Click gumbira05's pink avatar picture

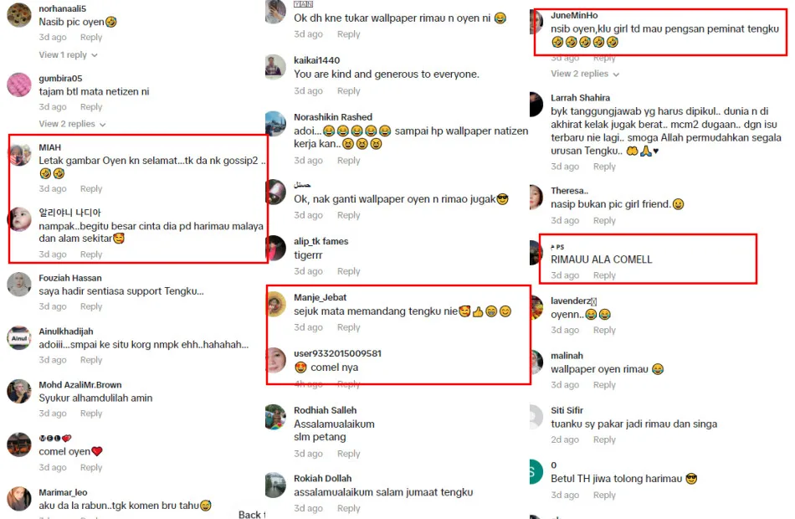pyautogui.click(x=19, y=85)
